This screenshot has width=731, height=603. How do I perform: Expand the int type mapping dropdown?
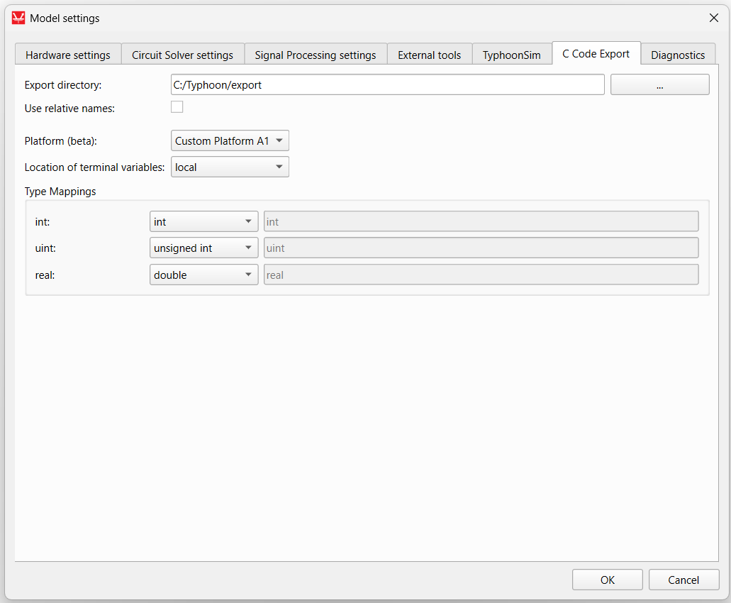tap(203, 222)
